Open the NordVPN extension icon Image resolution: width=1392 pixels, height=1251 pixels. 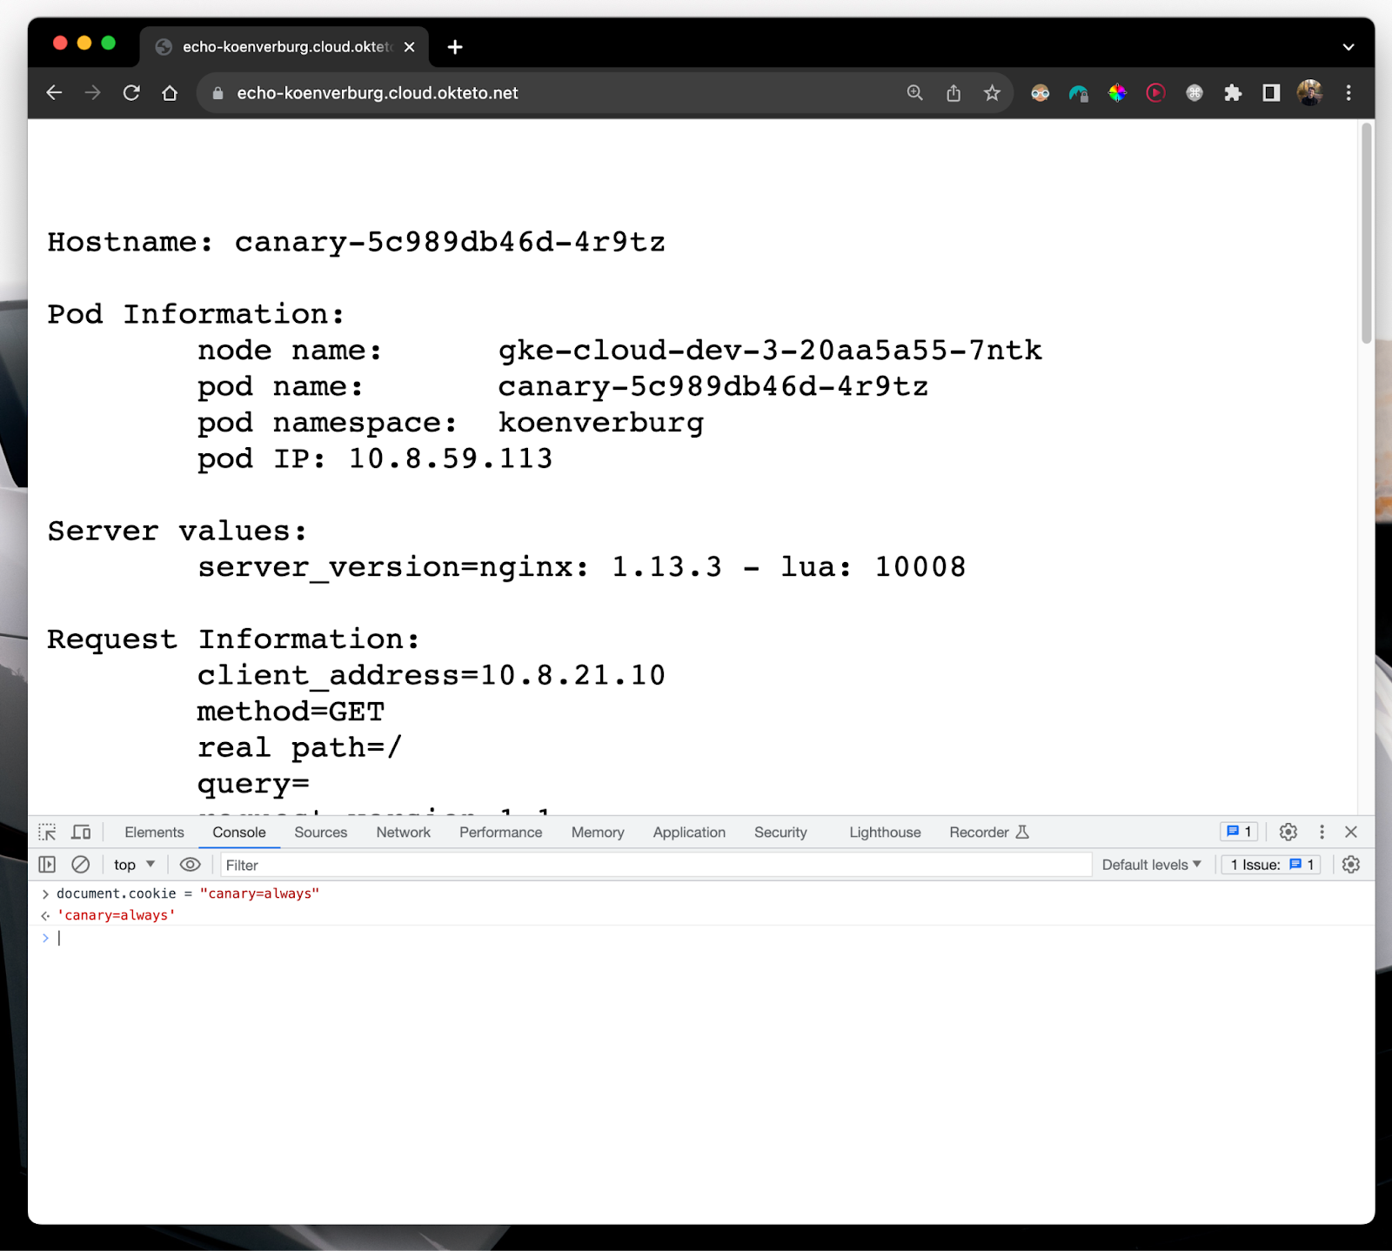pyautogui.click(x=1080, y=93)
